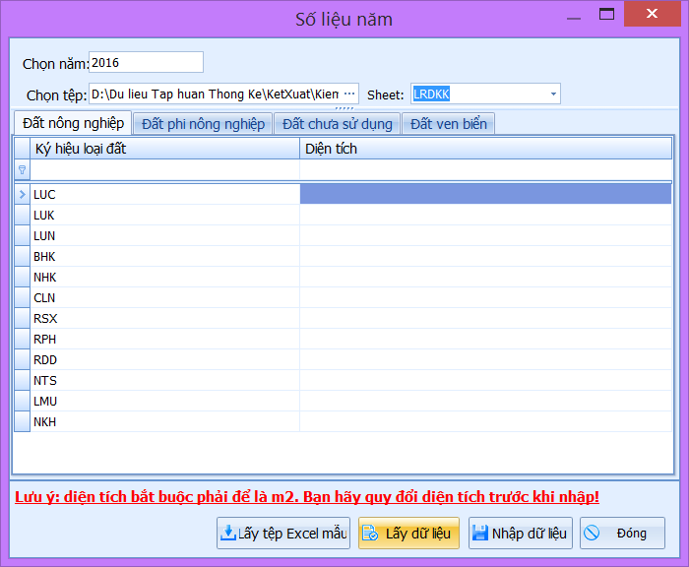Click the Lấy tệp Excel mẫu download icon
The width and height of the screenshot is (689, 567).
click(x=227, y=534)
